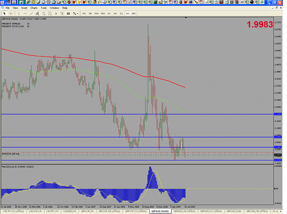Viewport: 287px width, 214px height.
Task: Open the Window menu
Action: point(54,8)
